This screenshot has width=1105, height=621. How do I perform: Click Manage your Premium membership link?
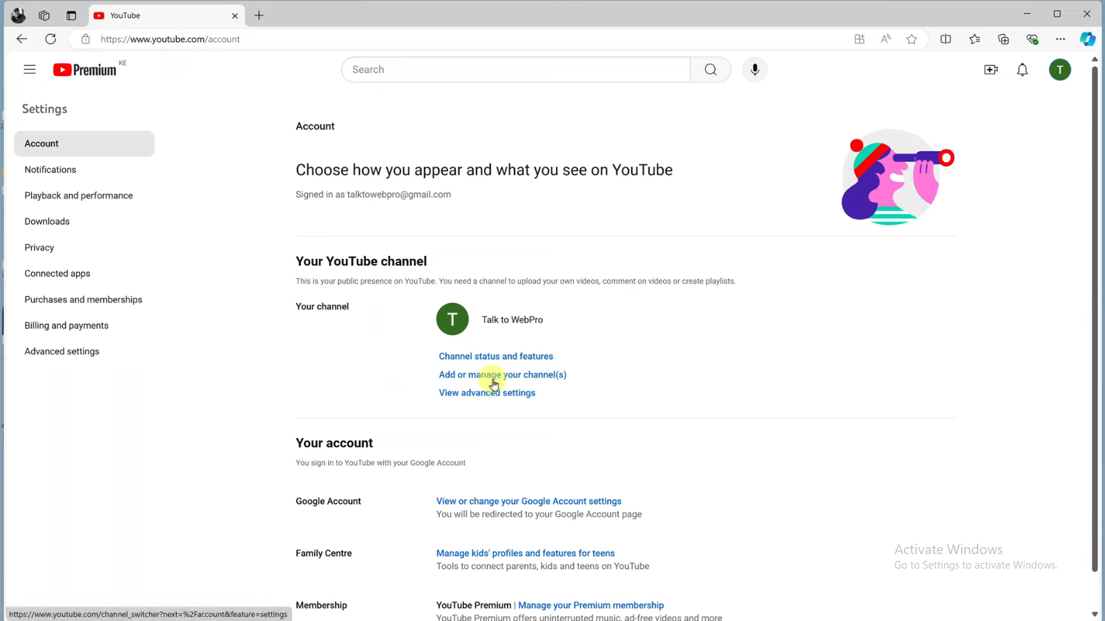[591, 605]
